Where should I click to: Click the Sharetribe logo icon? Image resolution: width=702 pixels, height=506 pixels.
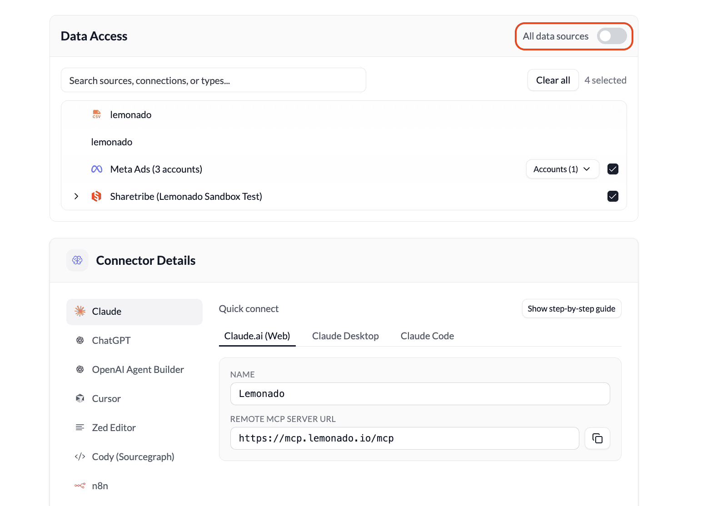click(x=96, y=196)
